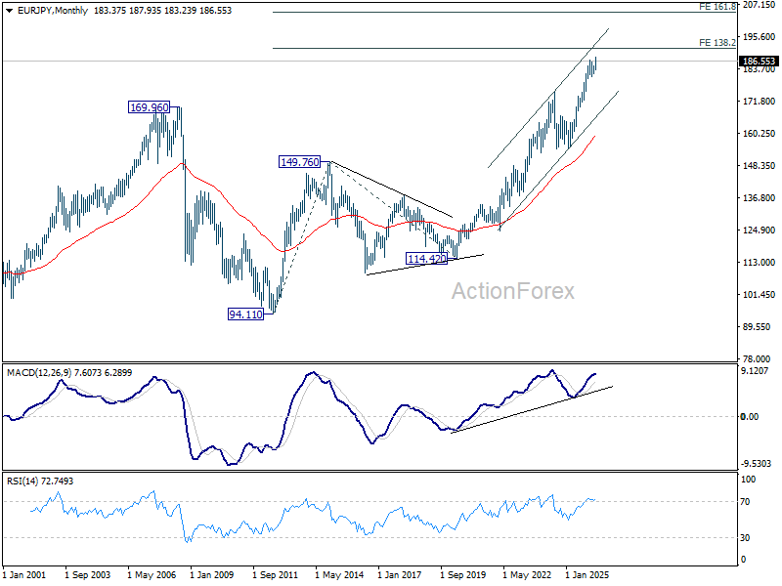Select the 169.960 price label
This screenshot has width=782, height=586.
[x=150, y=107]
